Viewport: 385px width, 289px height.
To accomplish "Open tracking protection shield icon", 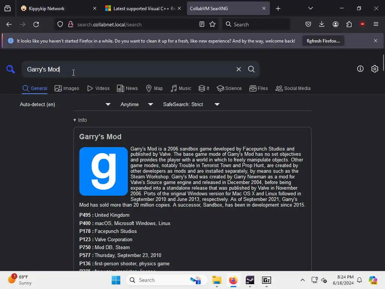I will click(60, 24).
